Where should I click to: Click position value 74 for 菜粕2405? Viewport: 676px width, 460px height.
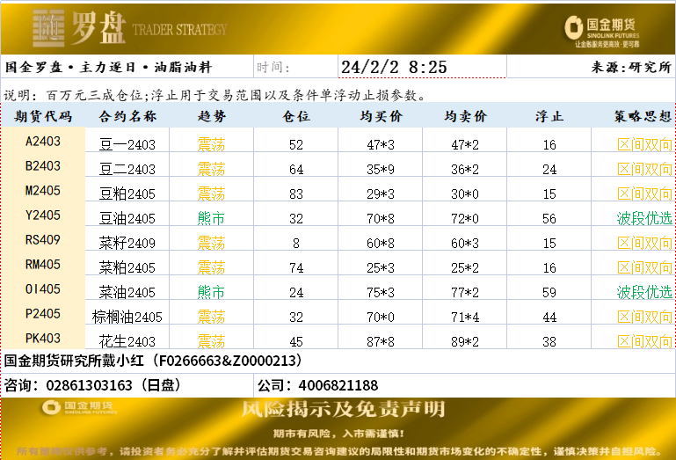296,267
